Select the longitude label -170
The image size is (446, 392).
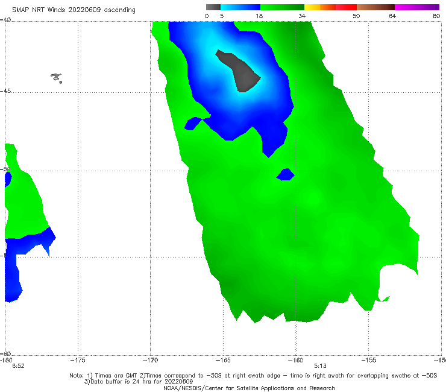(150, 360)
